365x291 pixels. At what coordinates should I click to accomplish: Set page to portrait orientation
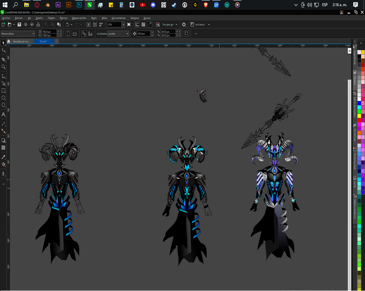click(x=68, y=34)
